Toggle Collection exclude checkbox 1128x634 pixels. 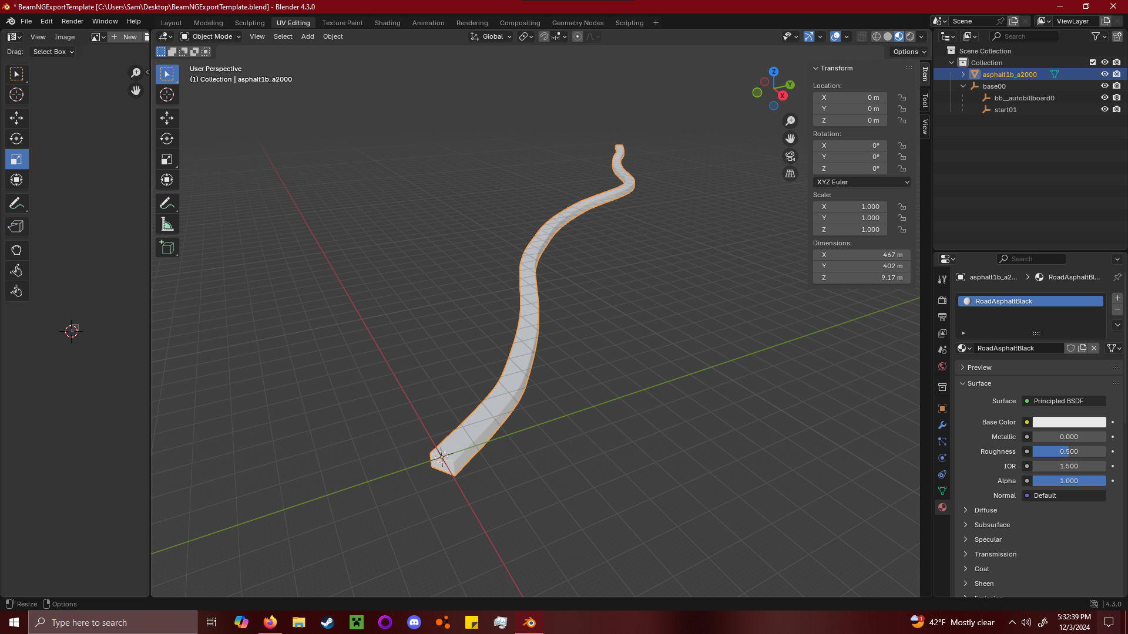1093,63
